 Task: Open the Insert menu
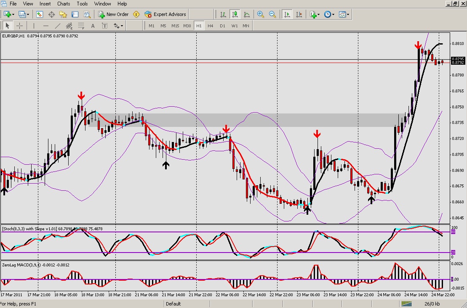click(x=45, y=4)
